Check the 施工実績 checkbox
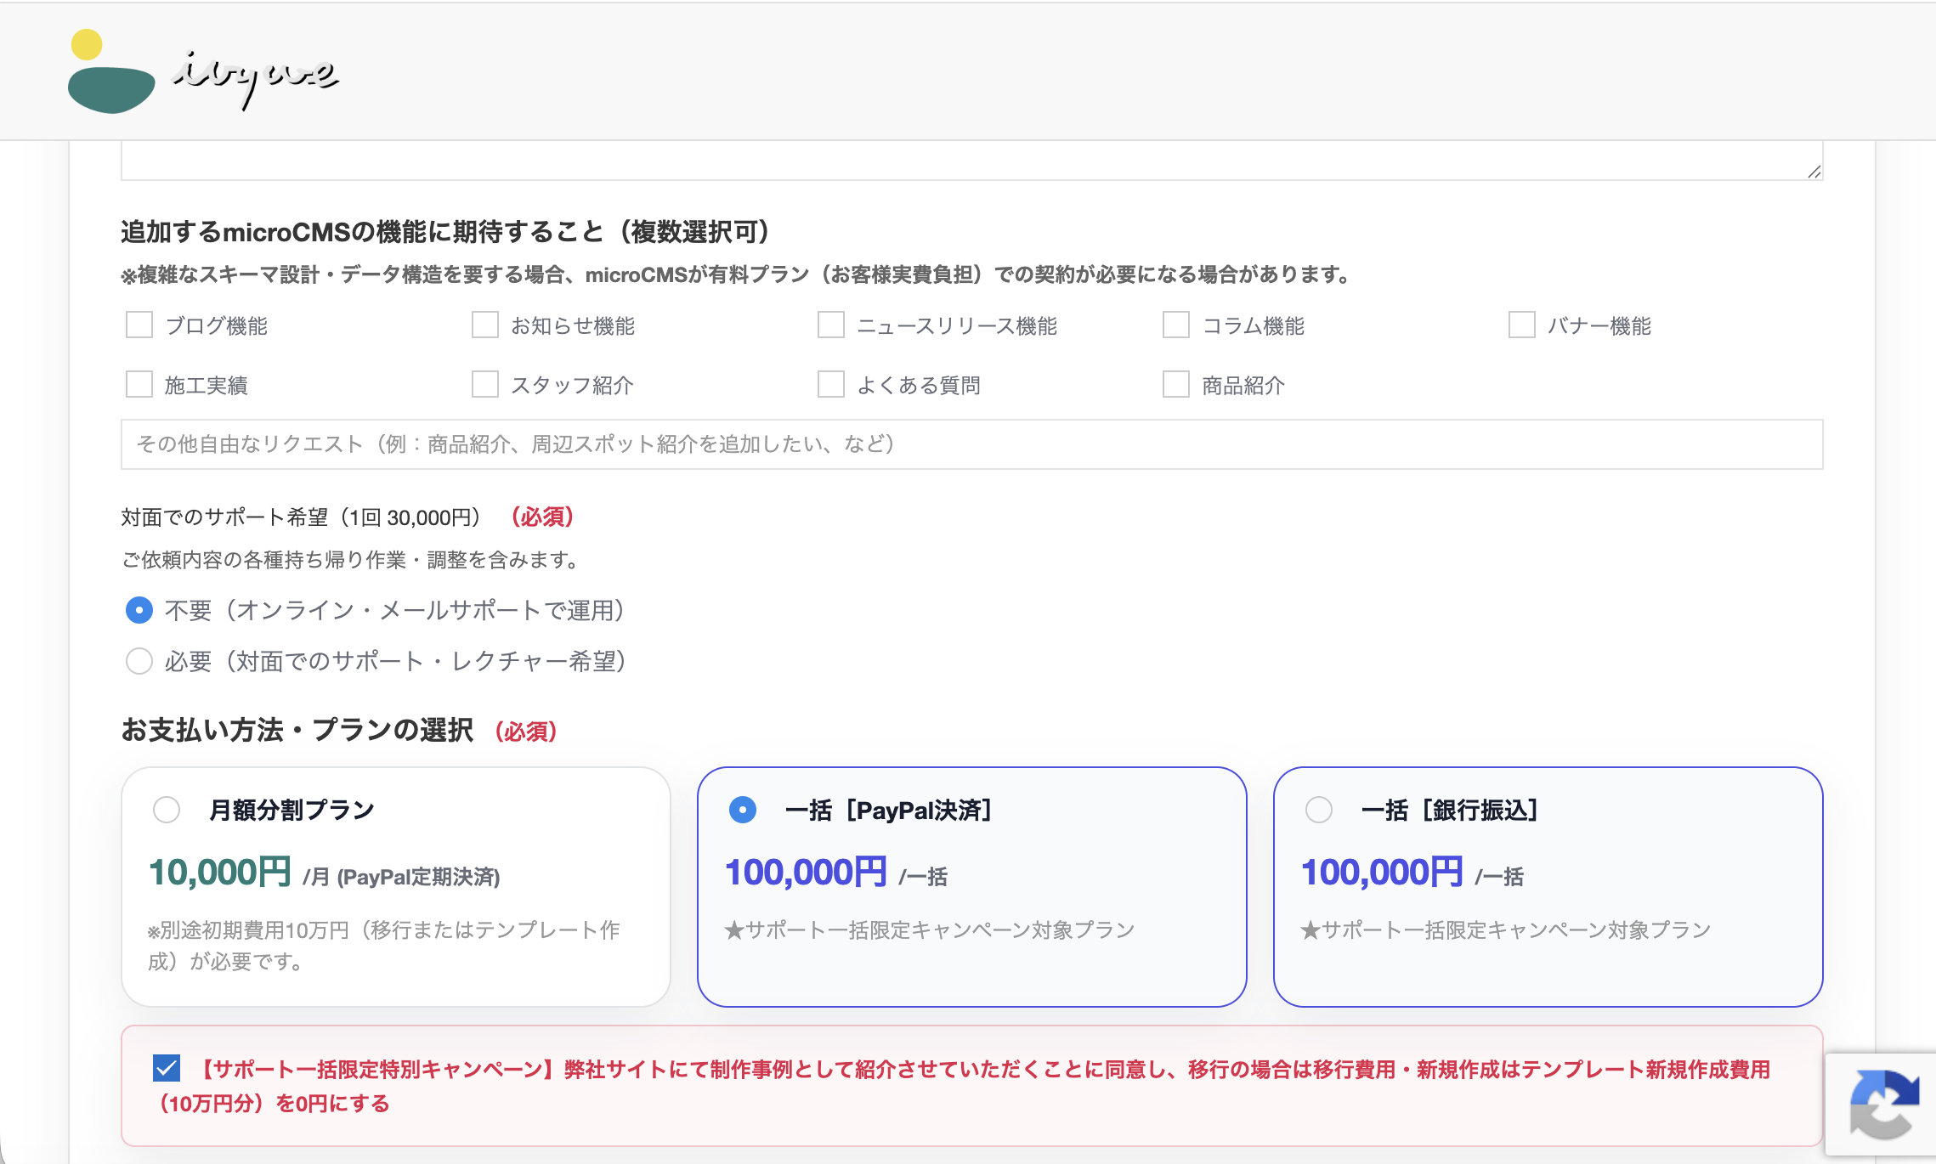This screenshot has width=1936, height=1164. 139,385
